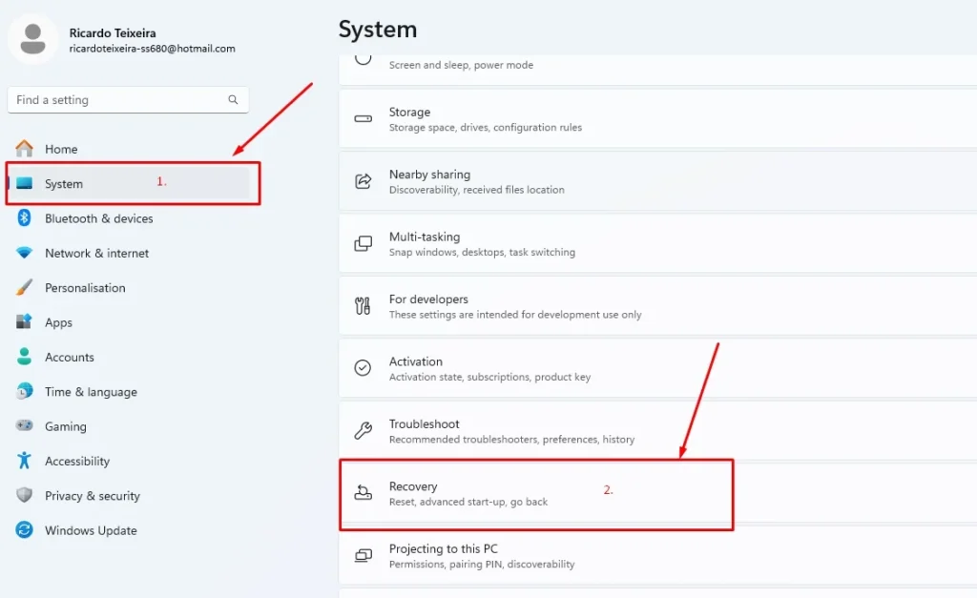Click the Privacy & security shield icon
Viewport: 977px width, 598px height.
(25, 496)
